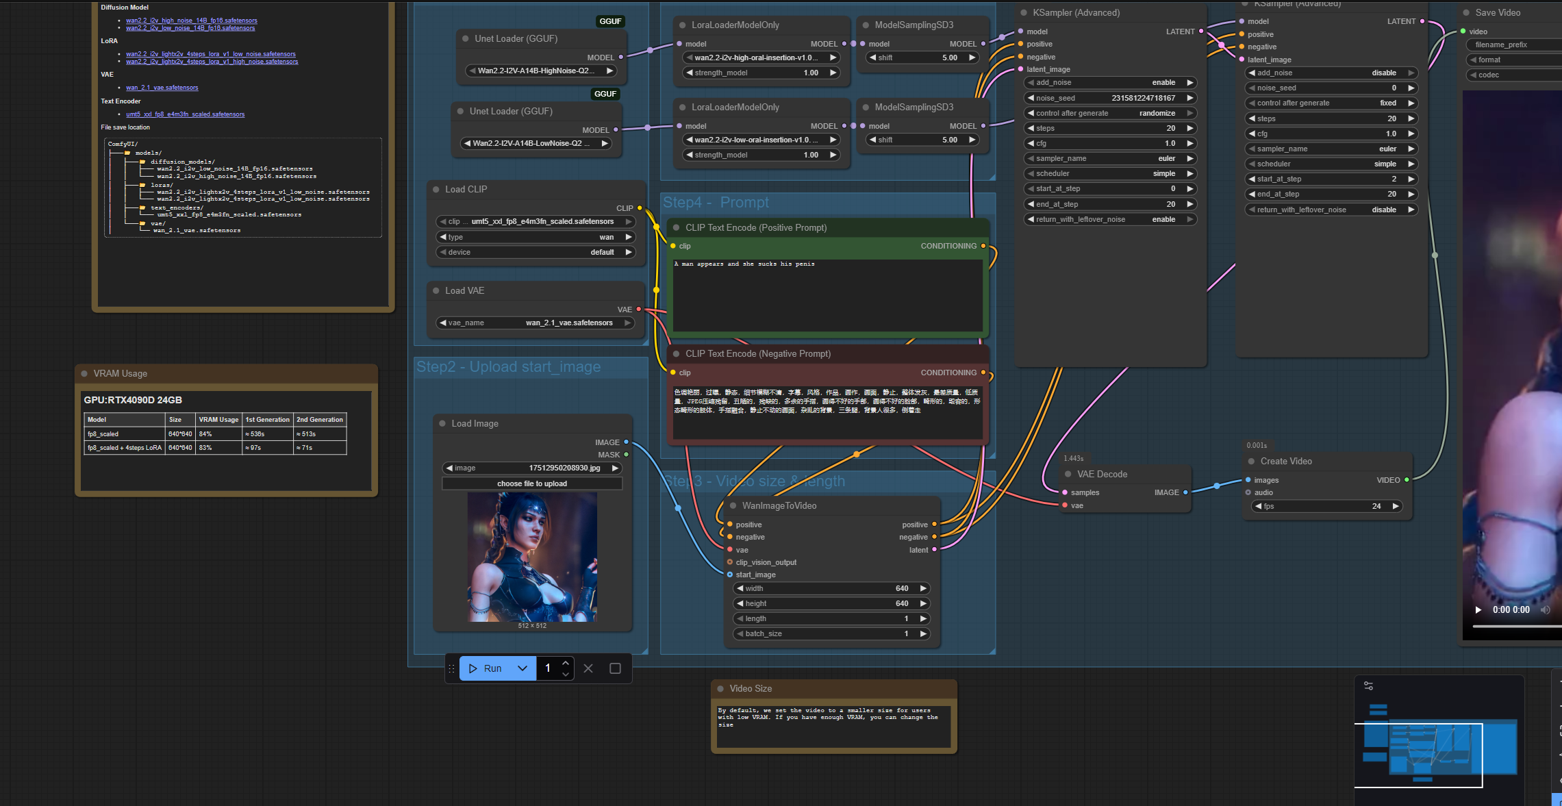The image size is (1562, 806).
Task: Open the wan_2.1_vae.safetensors link
Action: point(162,88)
